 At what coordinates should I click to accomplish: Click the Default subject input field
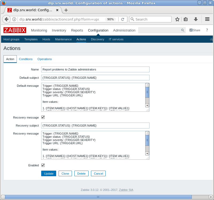click(x=95, y=78)
